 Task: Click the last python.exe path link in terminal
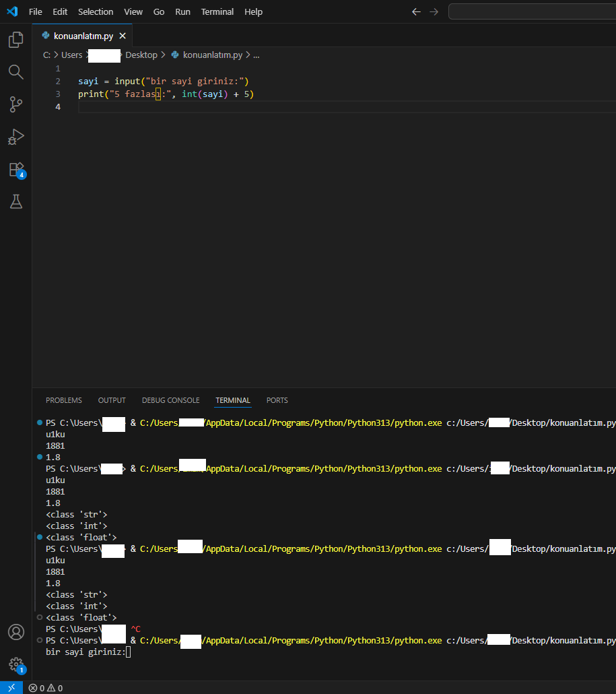coord(291,641)
